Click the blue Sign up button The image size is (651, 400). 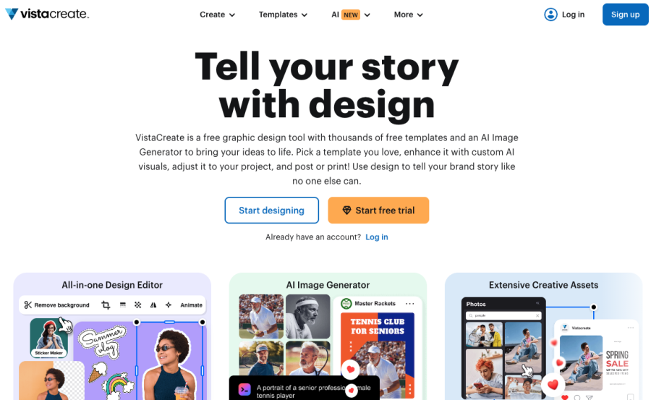tap(625, 14)
